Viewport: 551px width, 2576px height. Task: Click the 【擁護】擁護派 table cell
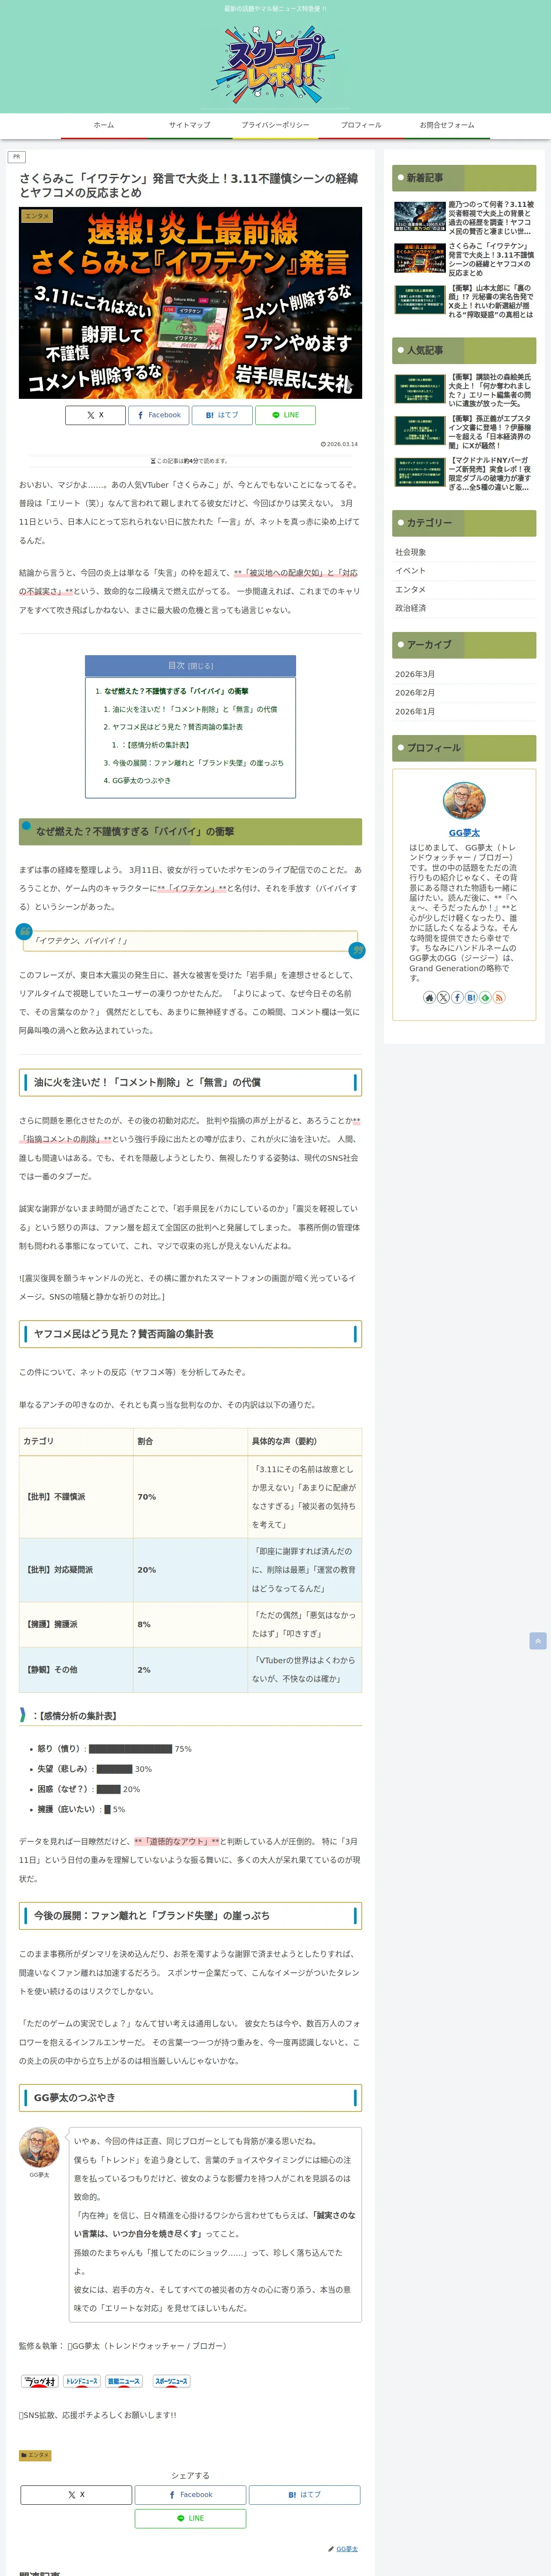(x=76, y=1625)
